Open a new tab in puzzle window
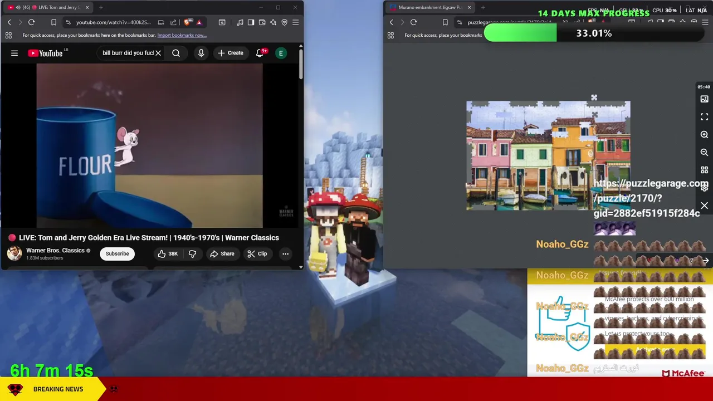Screen dimensions: 713x401 coord(483,7)
